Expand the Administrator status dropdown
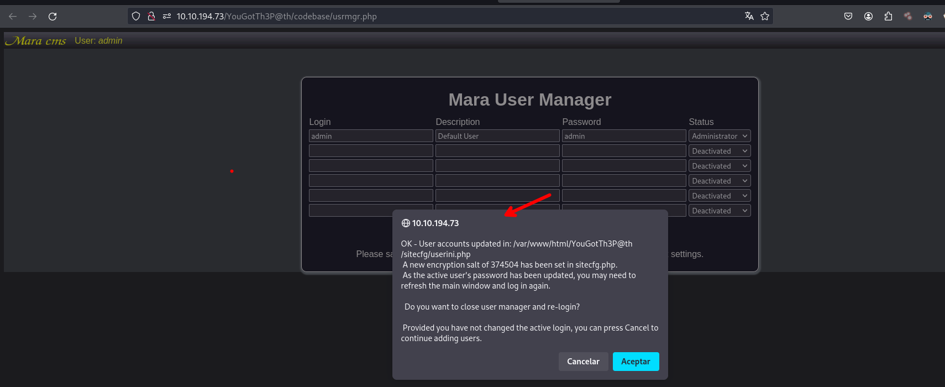 pos(719,136)
